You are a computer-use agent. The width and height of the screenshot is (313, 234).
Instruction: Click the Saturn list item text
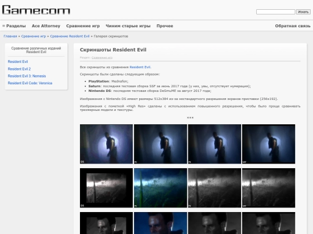[x=169, y=86]
